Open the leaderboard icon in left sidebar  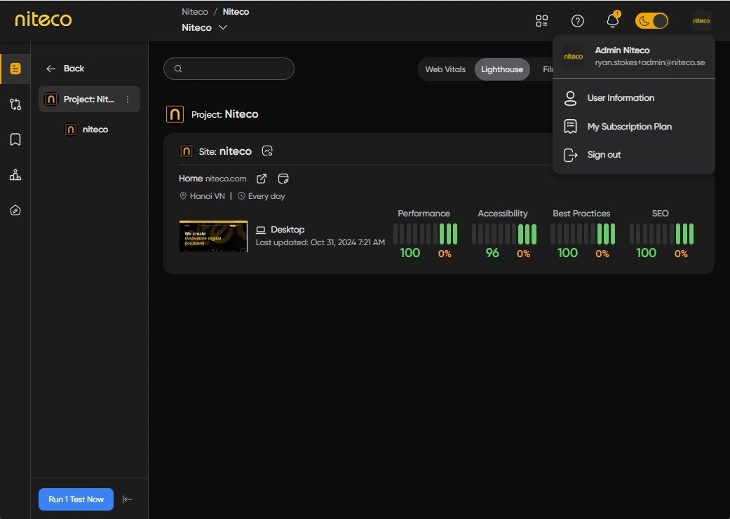point(15,175)
